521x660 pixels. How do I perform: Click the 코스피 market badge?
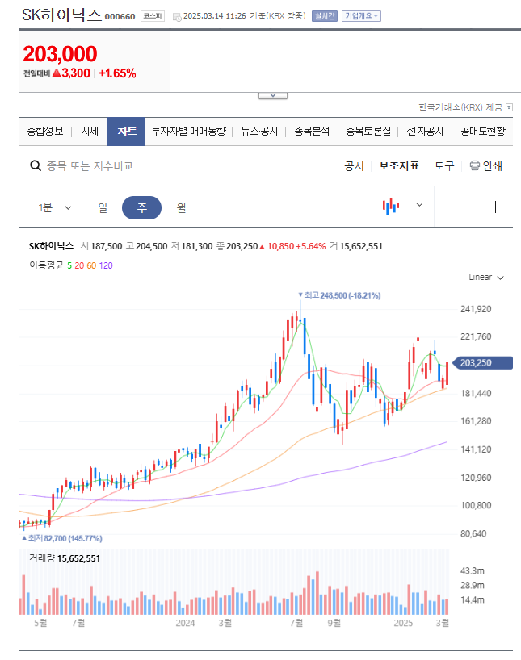tap(152, 16)
